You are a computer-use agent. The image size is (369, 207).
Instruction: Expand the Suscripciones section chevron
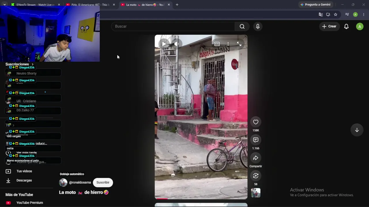(x=33, y=64)
